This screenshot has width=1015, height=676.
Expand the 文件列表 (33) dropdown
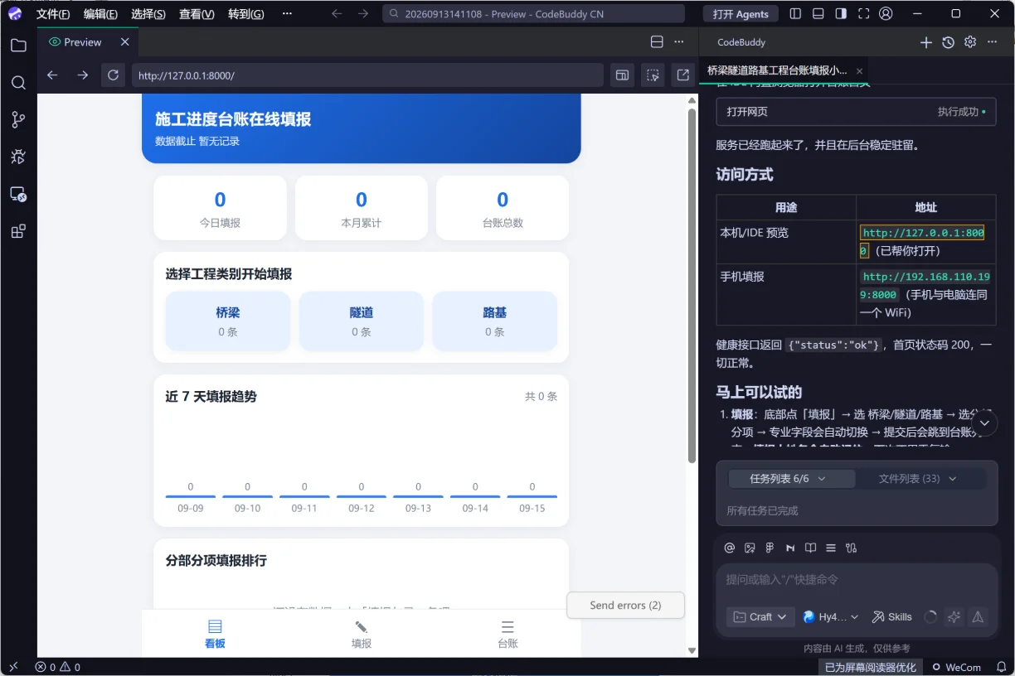919,479
